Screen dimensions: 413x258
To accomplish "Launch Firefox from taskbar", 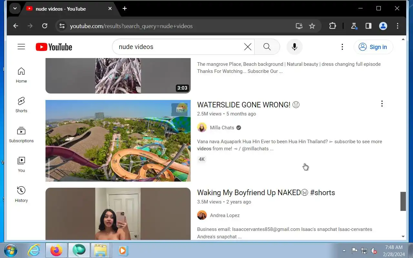I will point(56,250).
